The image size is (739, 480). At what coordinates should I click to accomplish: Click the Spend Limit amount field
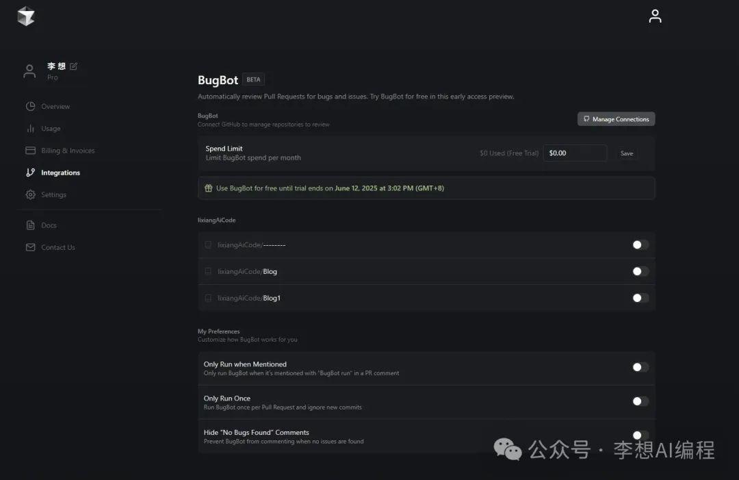tap(575, 153)
